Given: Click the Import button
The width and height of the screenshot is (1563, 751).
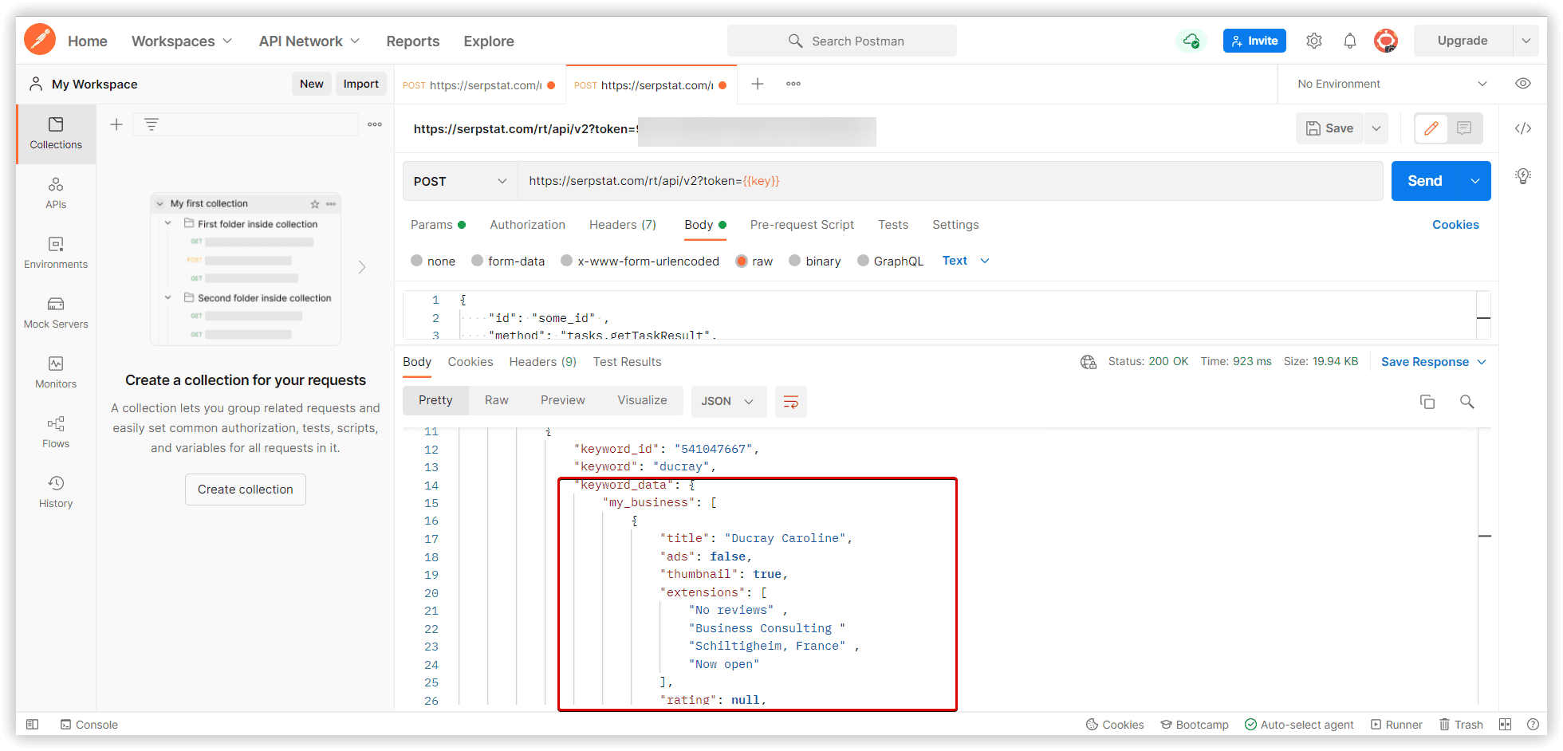Looking at the screenshot, I should pyautogui.click(x=361, y=84).
